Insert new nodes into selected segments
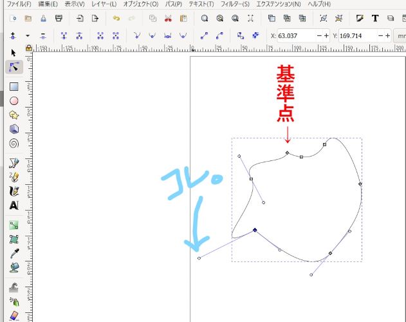Screen dimensions: 406x322 13,35
